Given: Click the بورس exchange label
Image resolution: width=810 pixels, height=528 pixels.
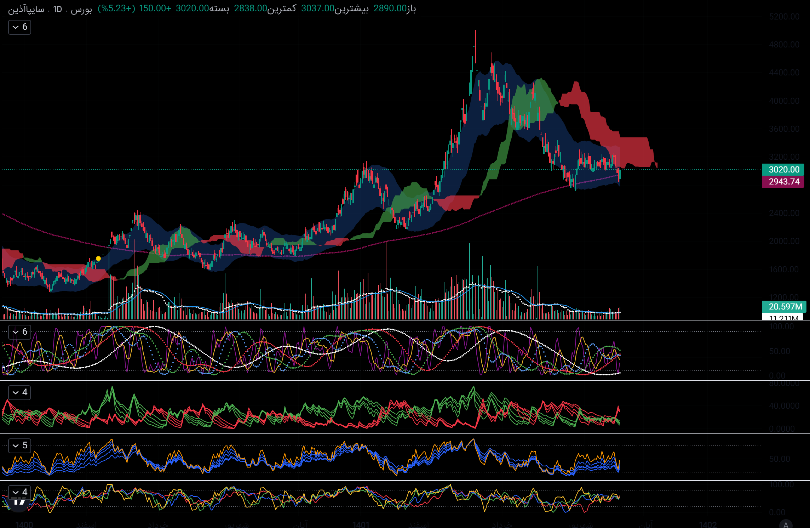Looking at the screenshot, I should [x=81, y=9].
